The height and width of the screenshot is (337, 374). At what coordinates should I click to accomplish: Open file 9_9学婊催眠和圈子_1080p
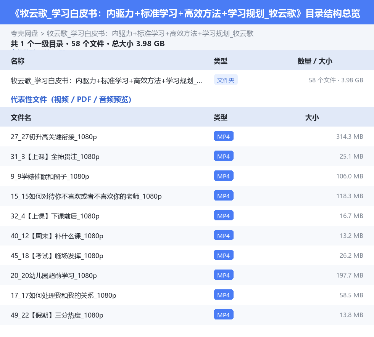click(50, 177)
